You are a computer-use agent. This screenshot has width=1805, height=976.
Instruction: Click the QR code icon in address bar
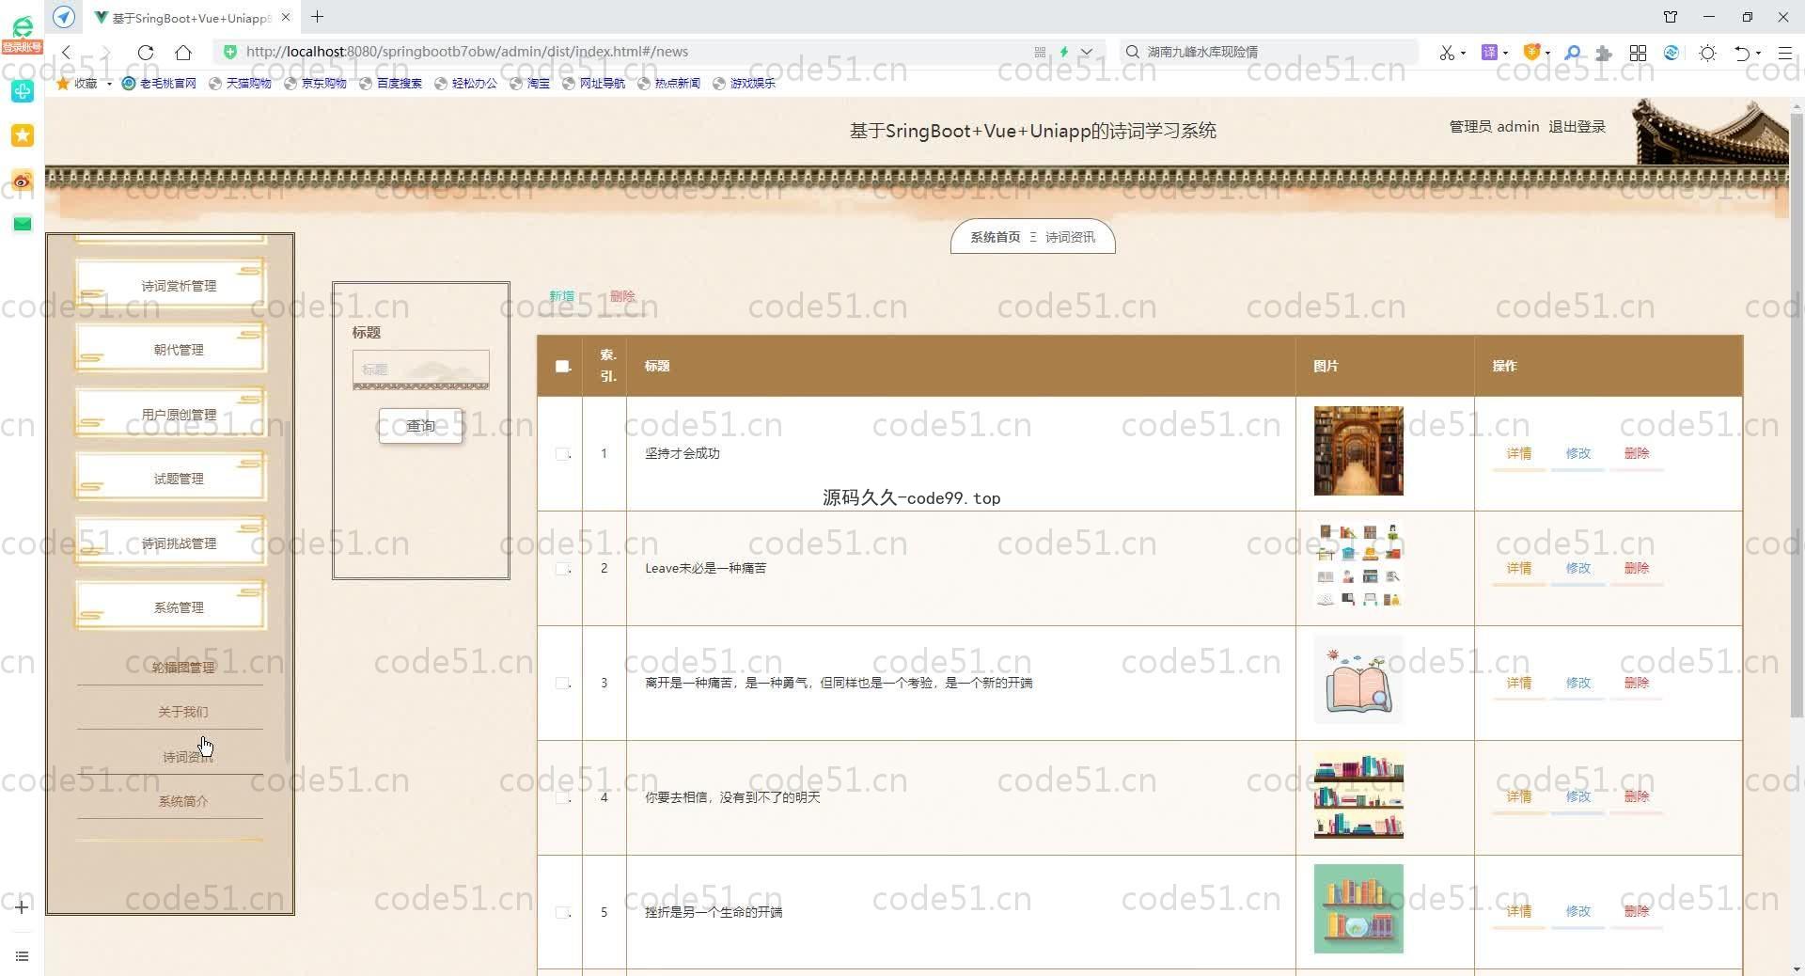click(x=1040, y=52)
